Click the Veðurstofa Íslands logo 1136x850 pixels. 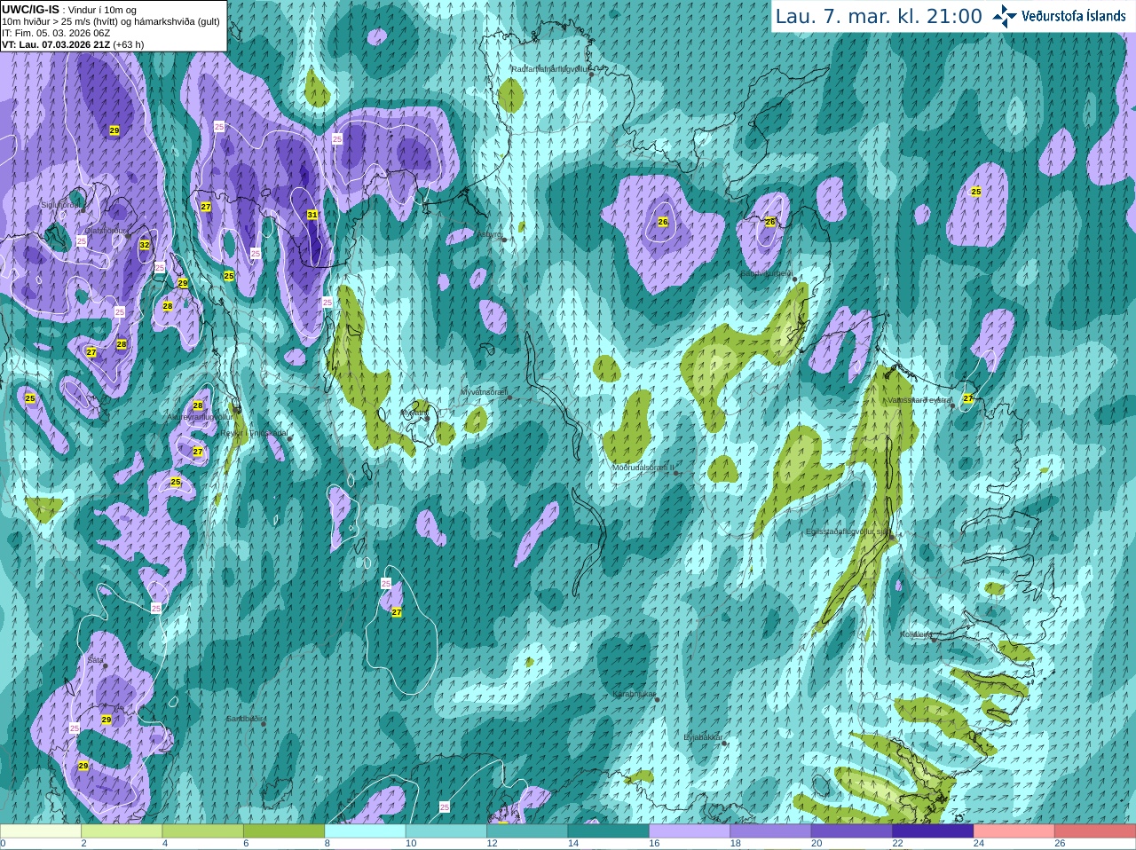(1058, 16)
